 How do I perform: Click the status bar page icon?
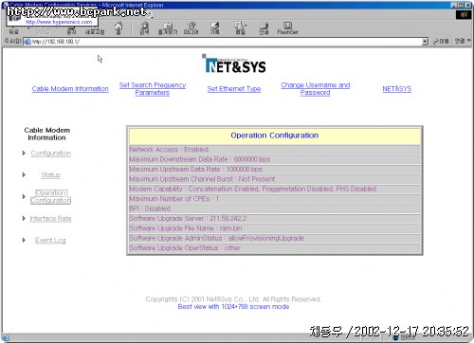tap(6, 338)
